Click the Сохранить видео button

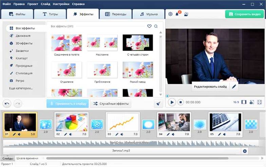click(x=244, y=14)
